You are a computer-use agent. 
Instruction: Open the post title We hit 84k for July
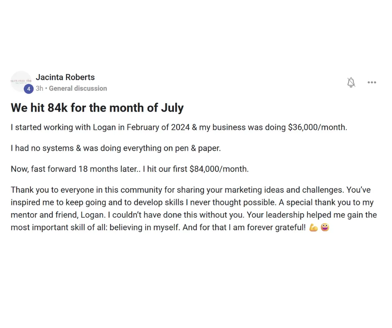tap(97, 108)
